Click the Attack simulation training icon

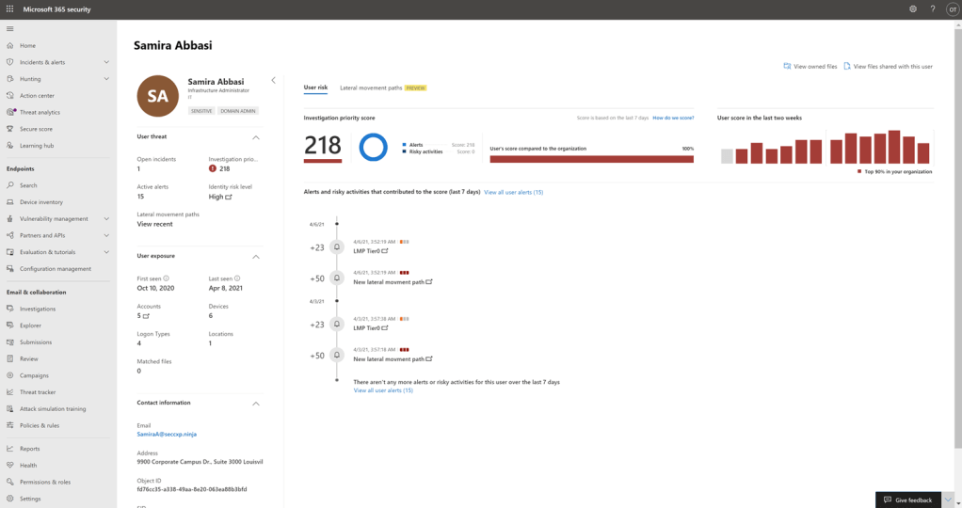point(9,409)
